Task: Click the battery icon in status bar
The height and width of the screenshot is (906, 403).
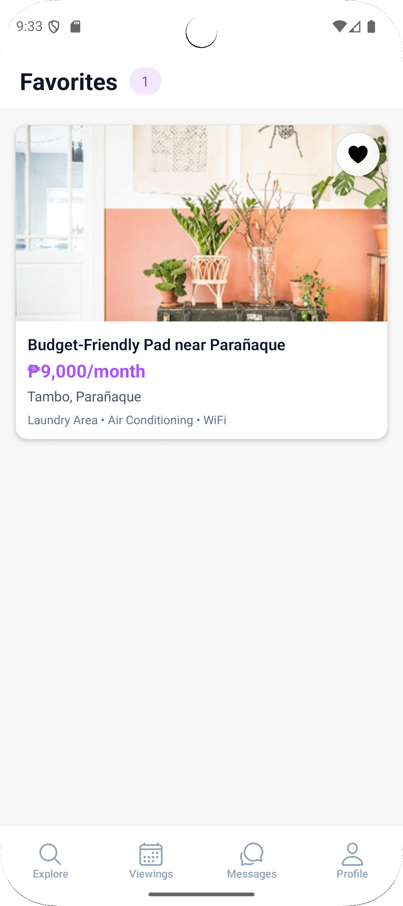Action: tap(371, 27)
